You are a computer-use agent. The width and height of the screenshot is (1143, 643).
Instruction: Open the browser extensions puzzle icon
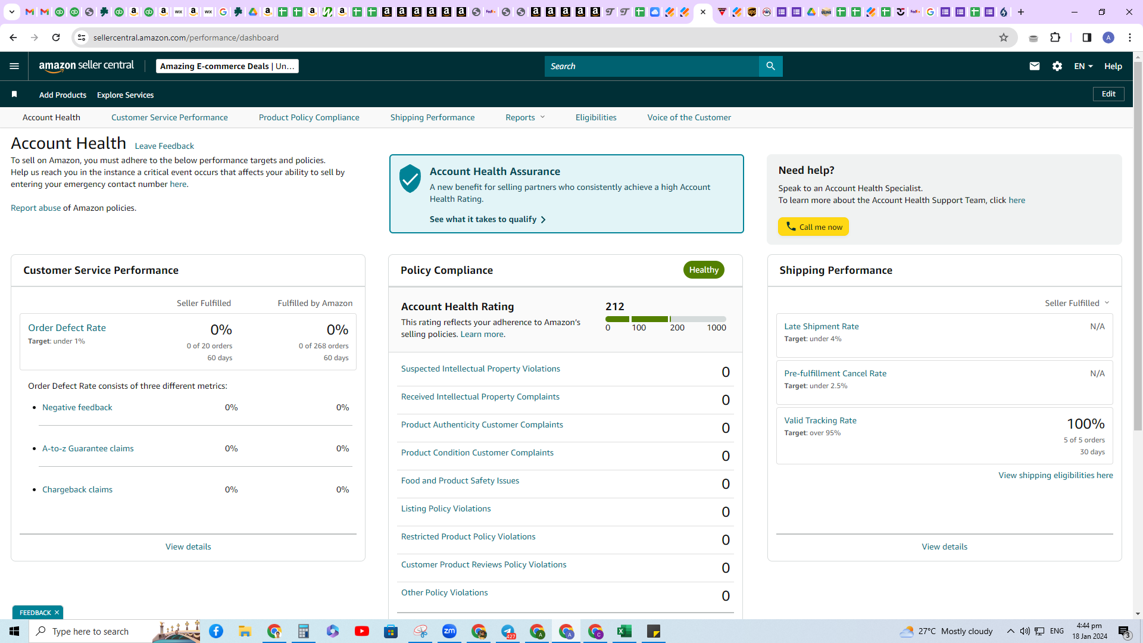[x=1055, y=38]
